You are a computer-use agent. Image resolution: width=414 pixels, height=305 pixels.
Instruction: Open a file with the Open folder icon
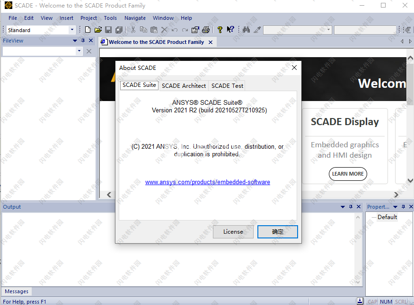[99, 29]
